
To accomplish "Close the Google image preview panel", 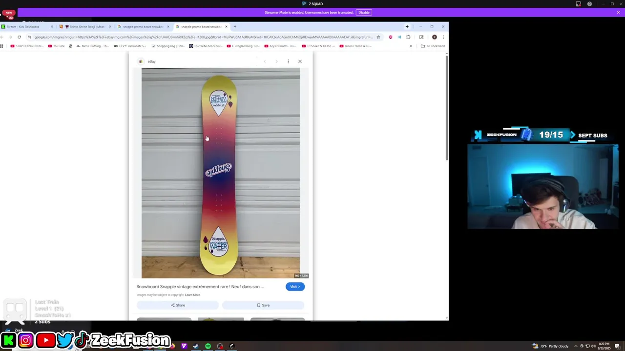I will (300, 61).
